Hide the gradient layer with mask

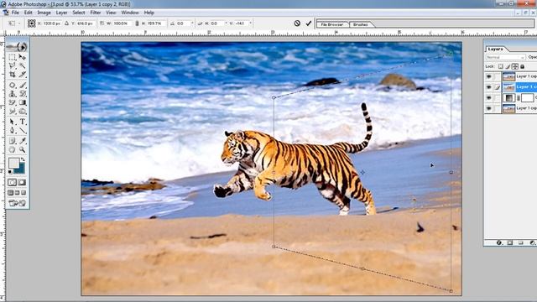488,98
